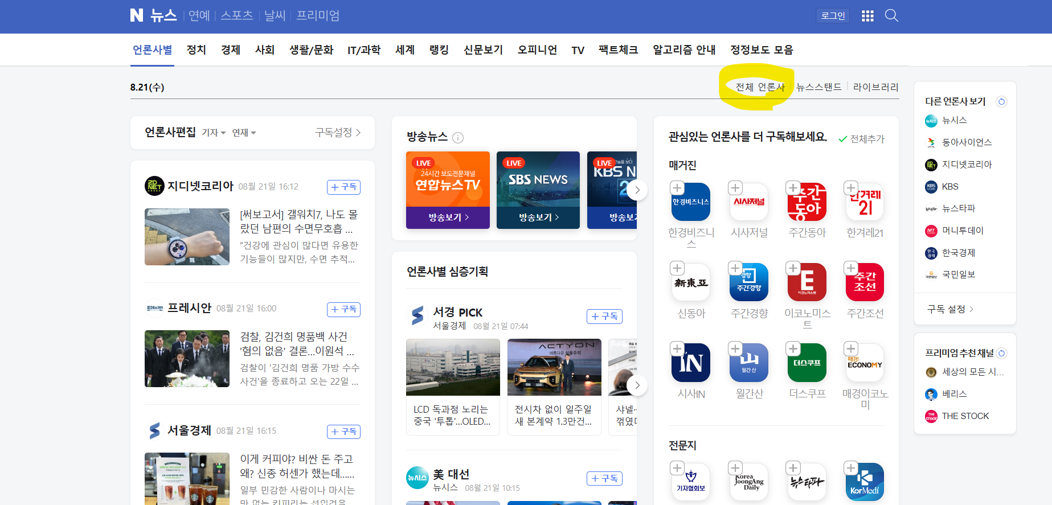
Task: Subscribe to 서경 PICK with 구독 button
Action: [x=604, y=317]
